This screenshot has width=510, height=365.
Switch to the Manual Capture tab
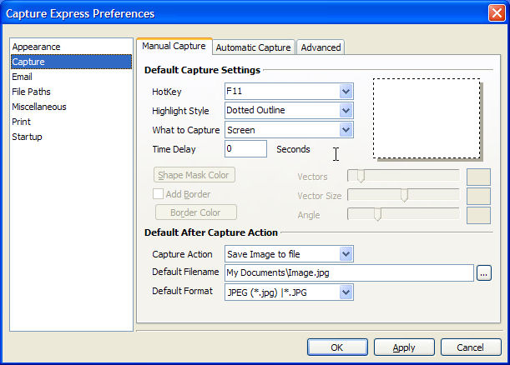click(x=174, y=46)
